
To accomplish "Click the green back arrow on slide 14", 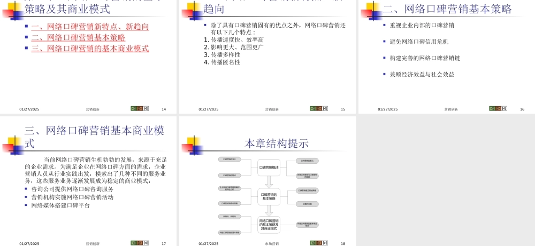I will click(133, 108).
